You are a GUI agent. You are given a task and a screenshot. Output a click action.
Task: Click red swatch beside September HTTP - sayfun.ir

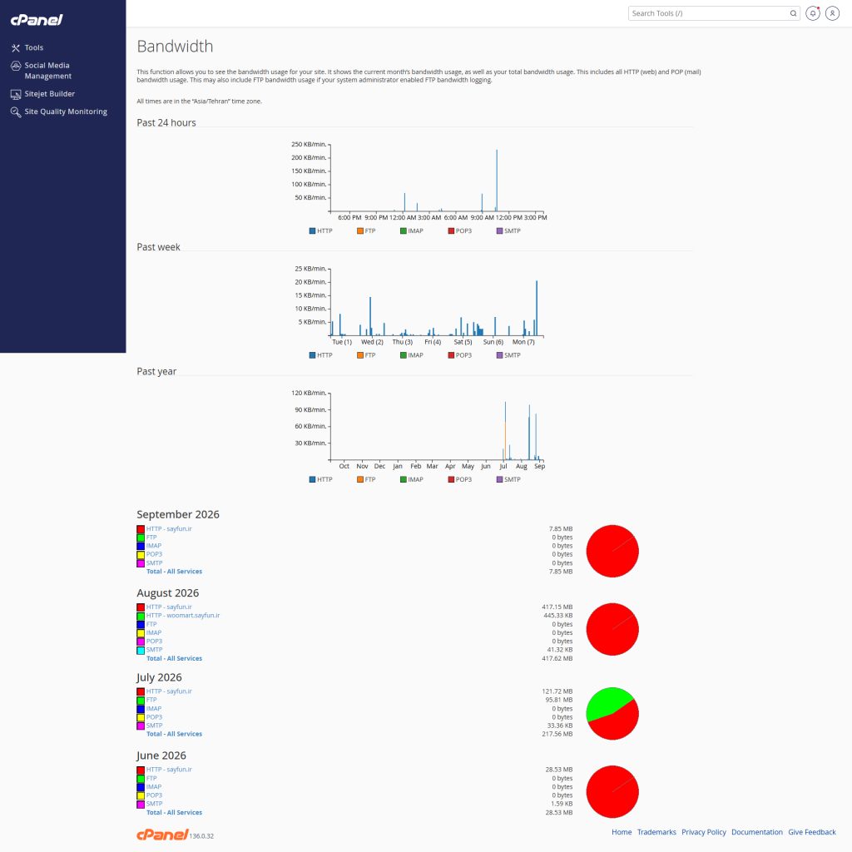click(141, 529)
